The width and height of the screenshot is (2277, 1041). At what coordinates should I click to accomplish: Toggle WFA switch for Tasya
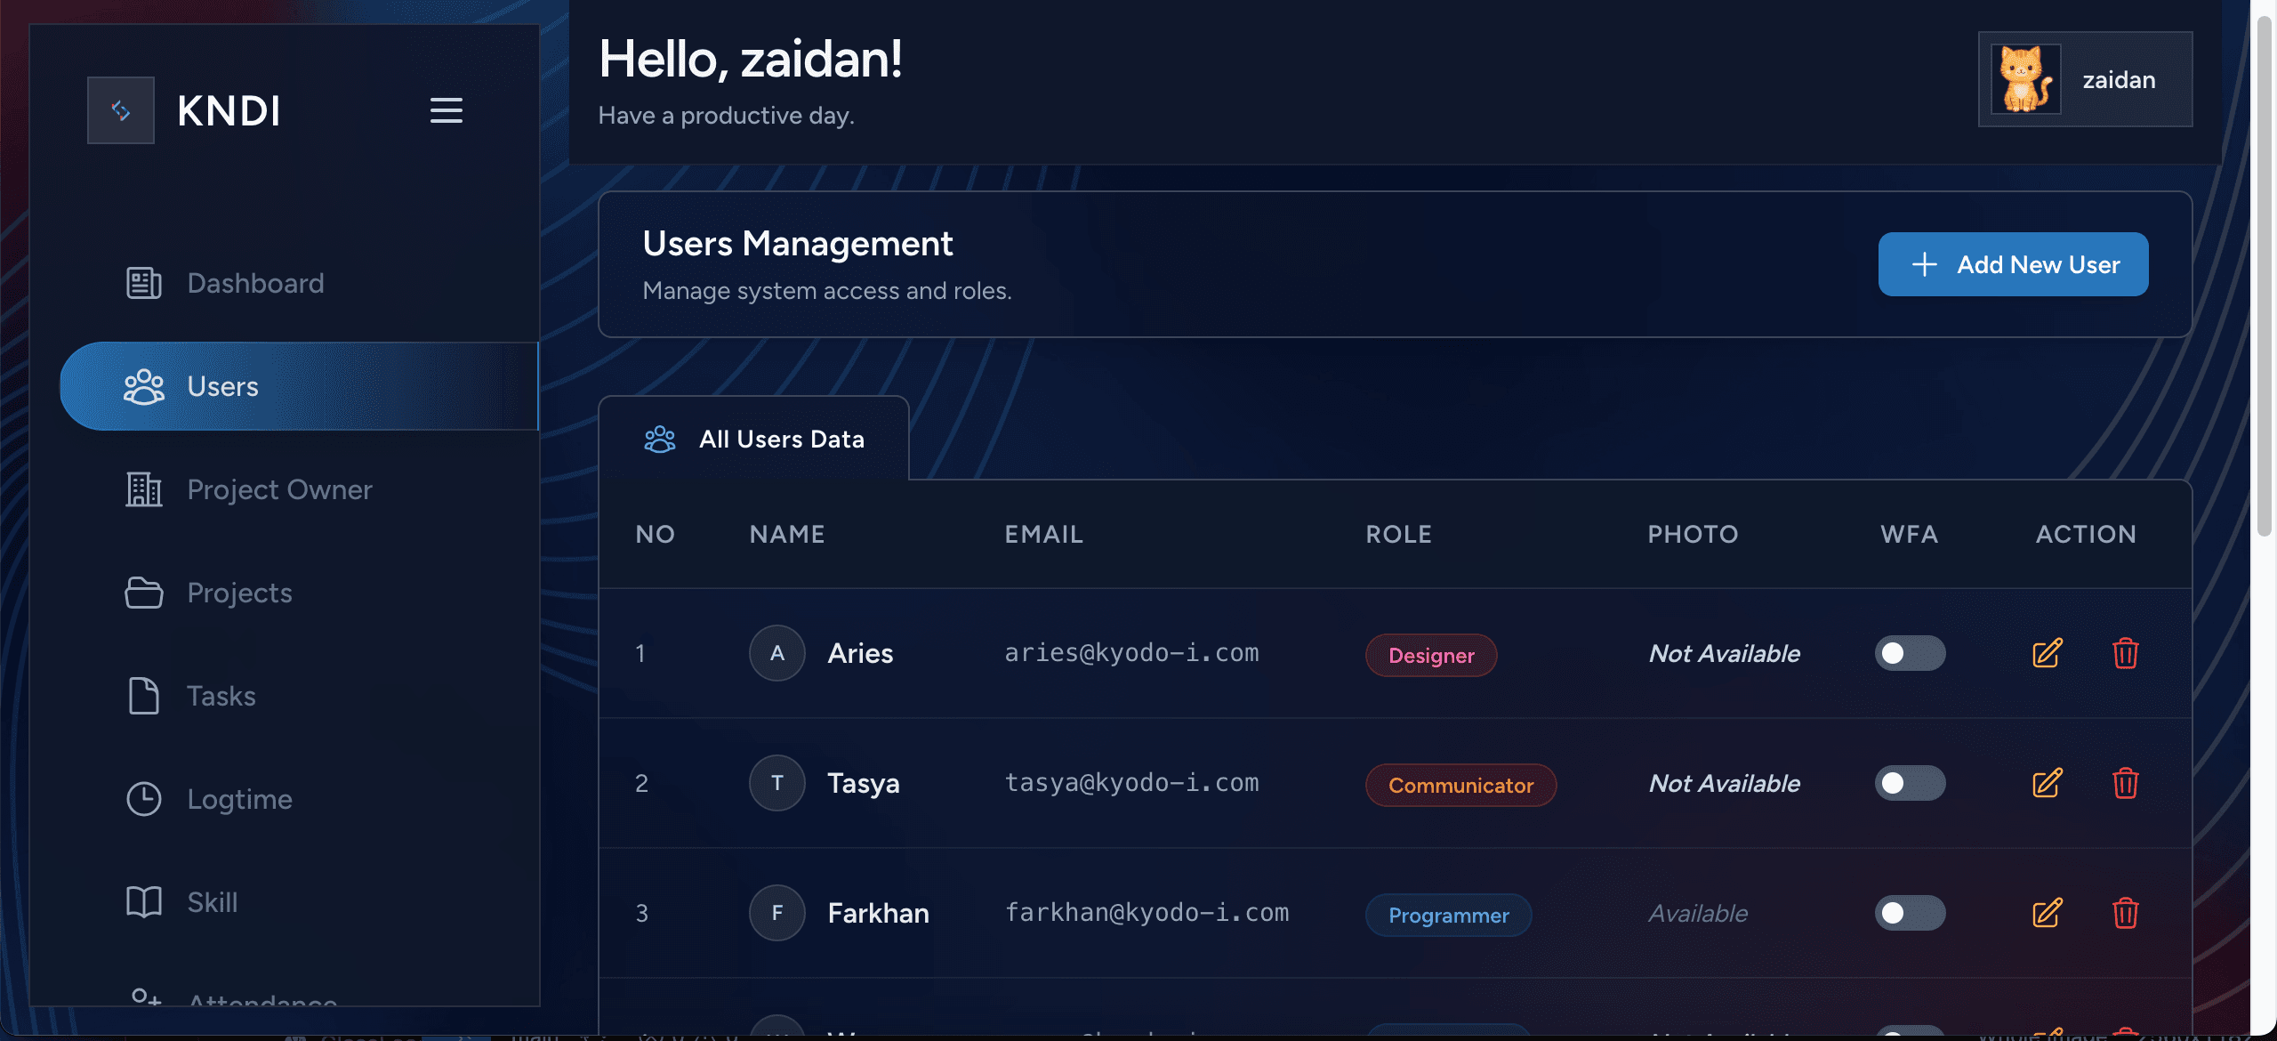(x=1910, y=783)
